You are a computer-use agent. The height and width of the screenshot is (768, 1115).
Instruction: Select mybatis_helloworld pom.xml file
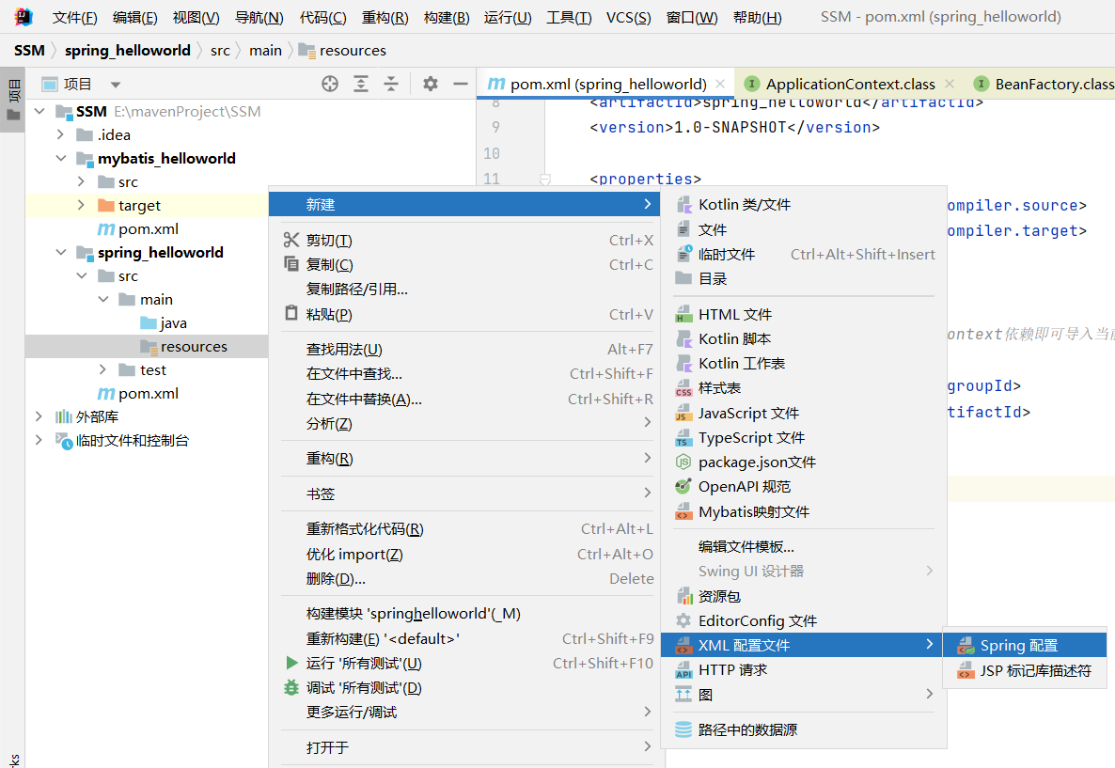148,229
